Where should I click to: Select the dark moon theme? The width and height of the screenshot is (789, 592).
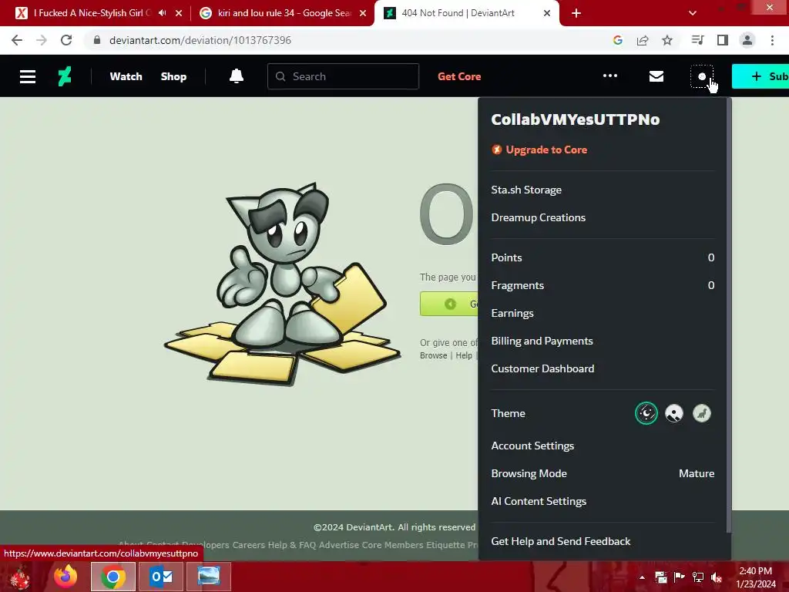click(x=646, y=413)
